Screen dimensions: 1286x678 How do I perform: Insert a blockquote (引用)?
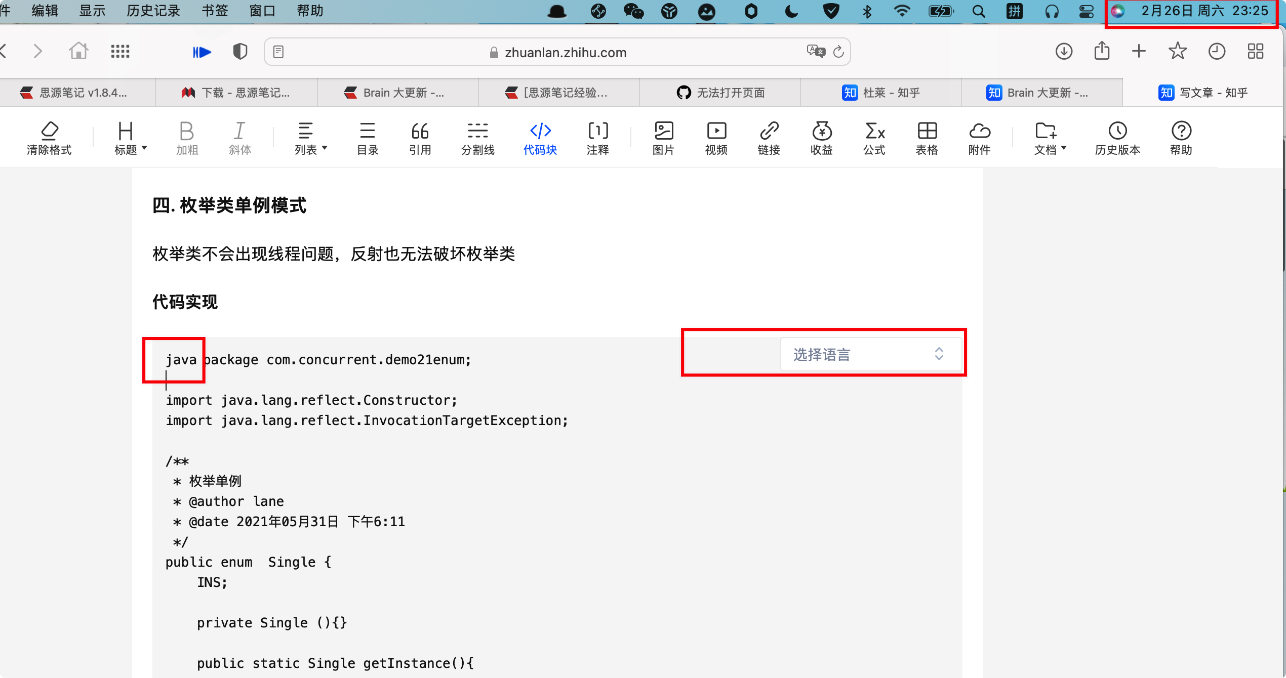(x=420, y=138)
